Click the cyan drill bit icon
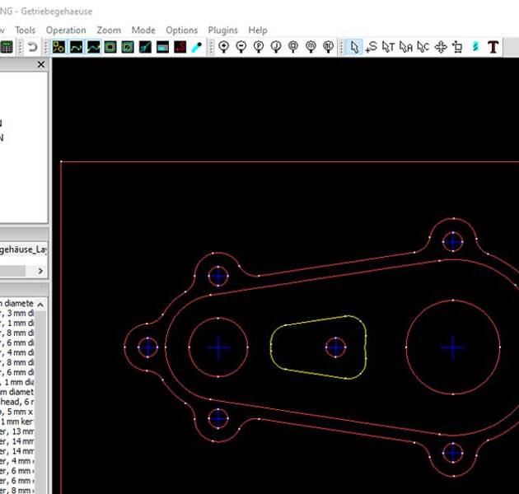Screen dimensions: 519x494 coord(197,47)
